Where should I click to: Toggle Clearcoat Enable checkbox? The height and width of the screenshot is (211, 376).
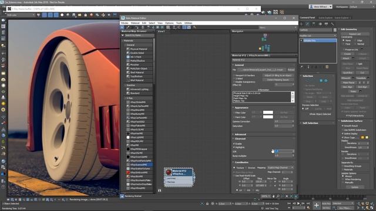click(x=234, y=144)
